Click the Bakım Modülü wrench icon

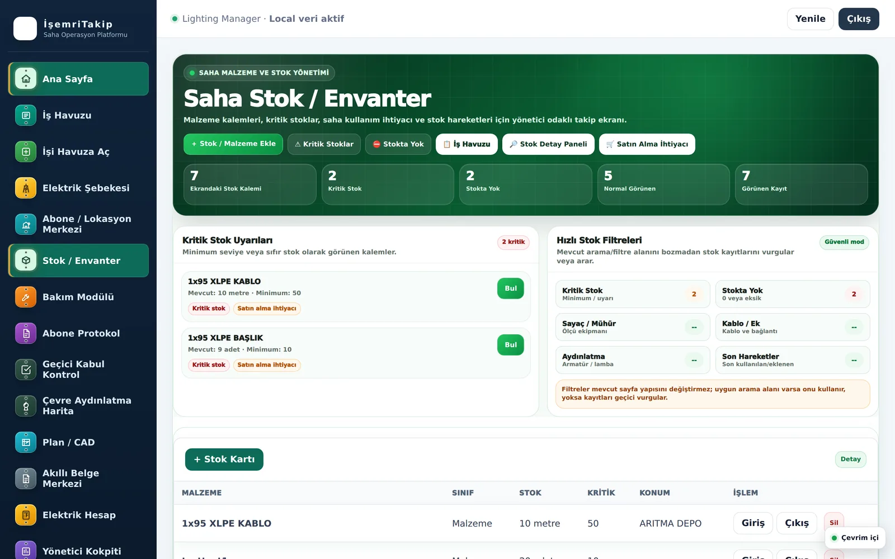(26, 297)
